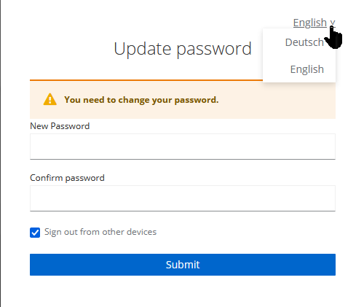Focus the Confirm password input field

[x=183, y=198]
